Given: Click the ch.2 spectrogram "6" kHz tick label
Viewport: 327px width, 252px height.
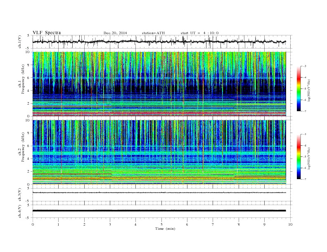Looking at the screenshot, I should click(x=28, y=146).
